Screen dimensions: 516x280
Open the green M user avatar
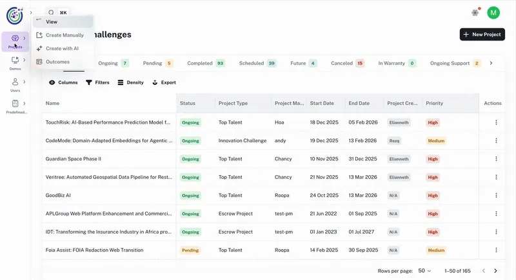[493, 12]
